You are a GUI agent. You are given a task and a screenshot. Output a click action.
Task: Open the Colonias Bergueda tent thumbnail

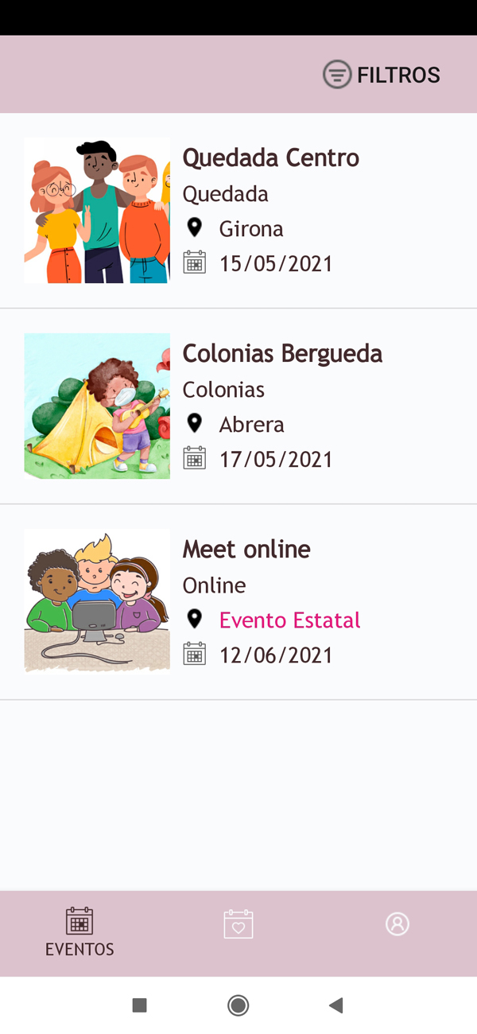click(97, 406)
